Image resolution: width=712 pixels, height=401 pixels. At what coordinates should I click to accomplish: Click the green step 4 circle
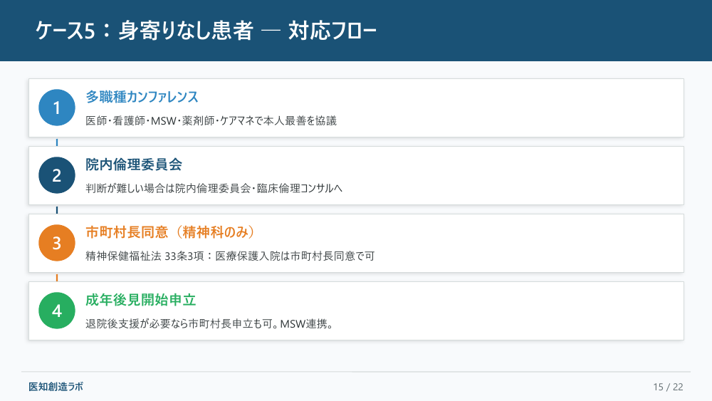57,311
